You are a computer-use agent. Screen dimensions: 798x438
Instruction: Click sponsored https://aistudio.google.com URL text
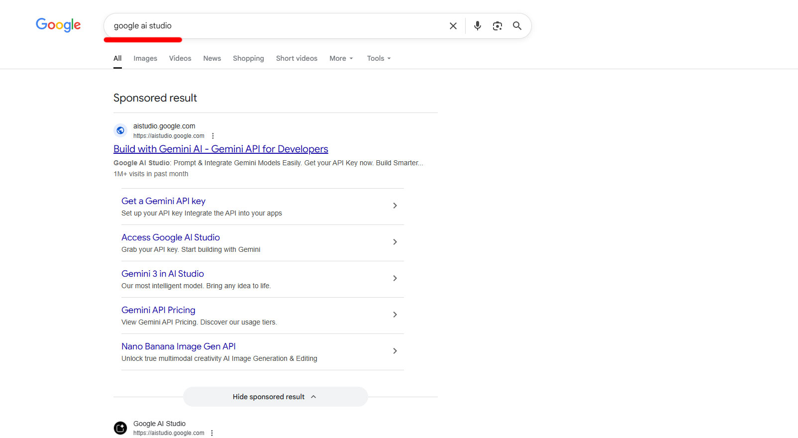click(169, 136)
